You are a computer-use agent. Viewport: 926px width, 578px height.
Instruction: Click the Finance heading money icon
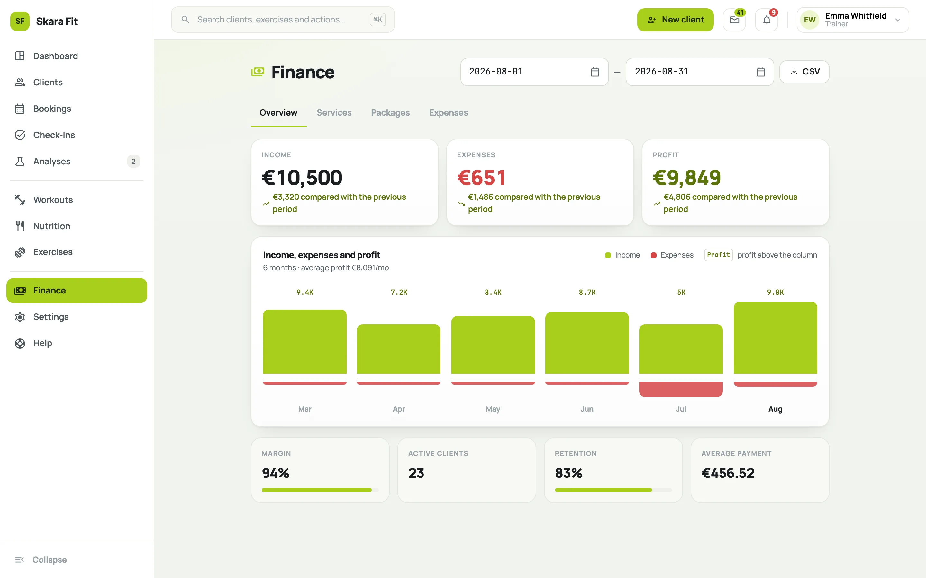[x=258, y=72]
